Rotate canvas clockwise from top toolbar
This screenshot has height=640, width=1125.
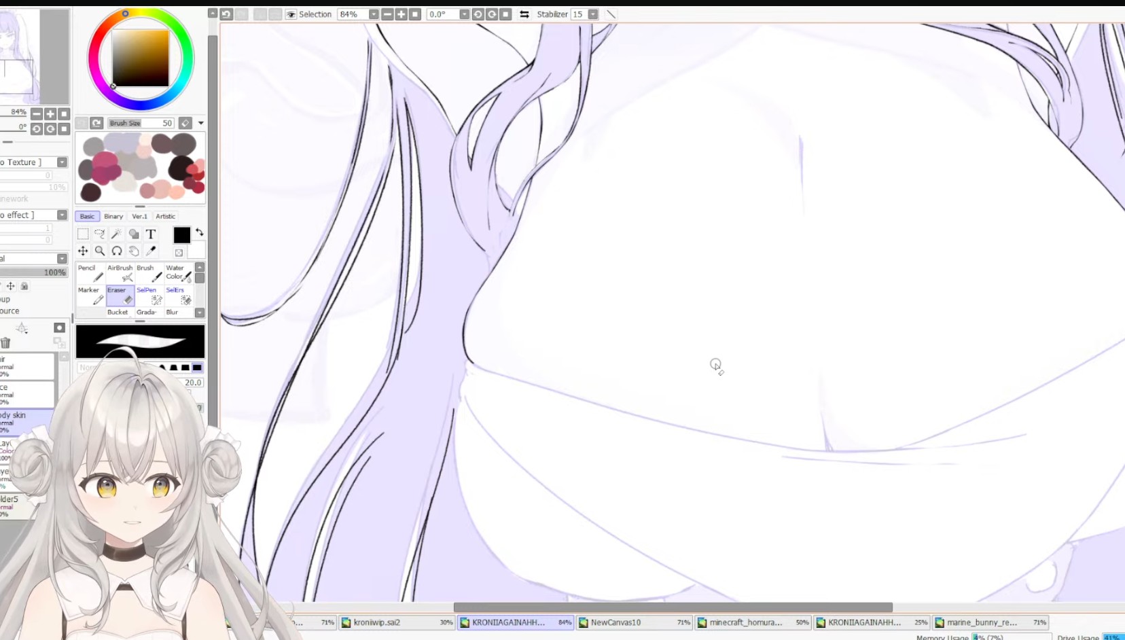point(492,14)
